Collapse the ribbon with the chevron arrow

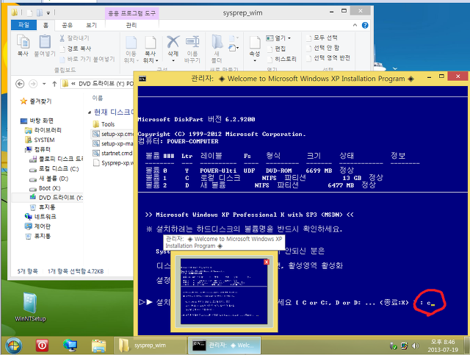[x=355, y=25]
